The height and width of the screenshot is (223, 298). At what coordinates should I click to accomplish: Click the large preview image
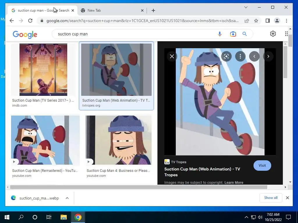(x=220, y=102)
